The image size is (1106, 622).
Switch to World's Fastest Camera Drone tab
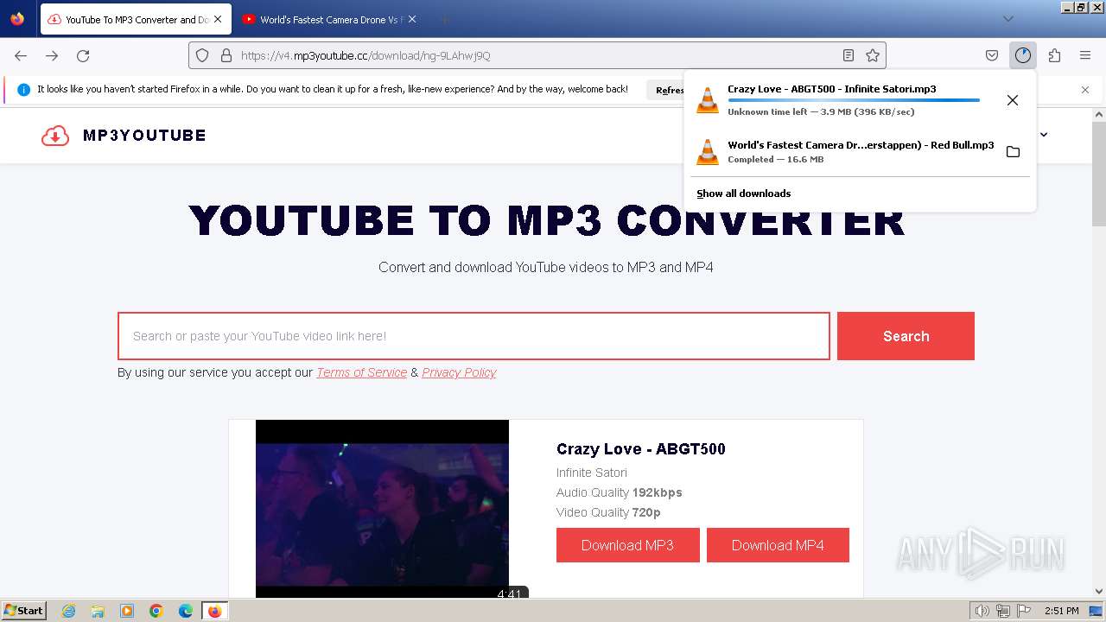pos(330,19)
